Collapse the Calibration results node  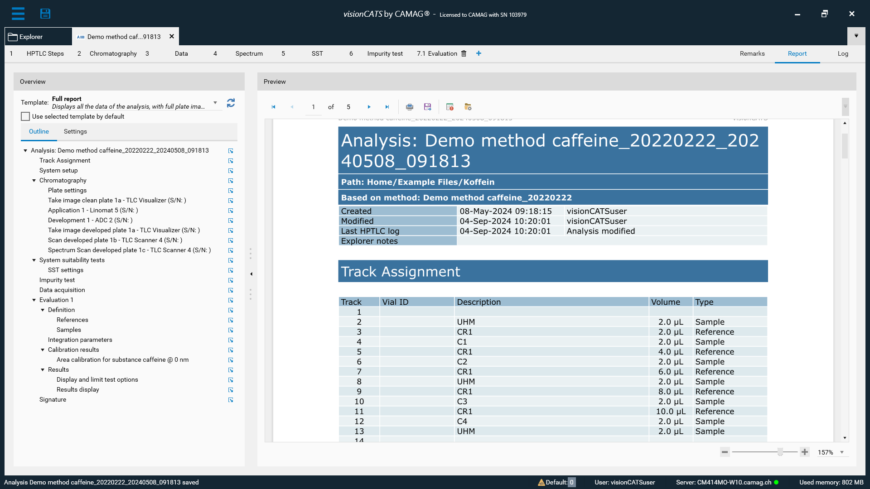click(43, 350)
